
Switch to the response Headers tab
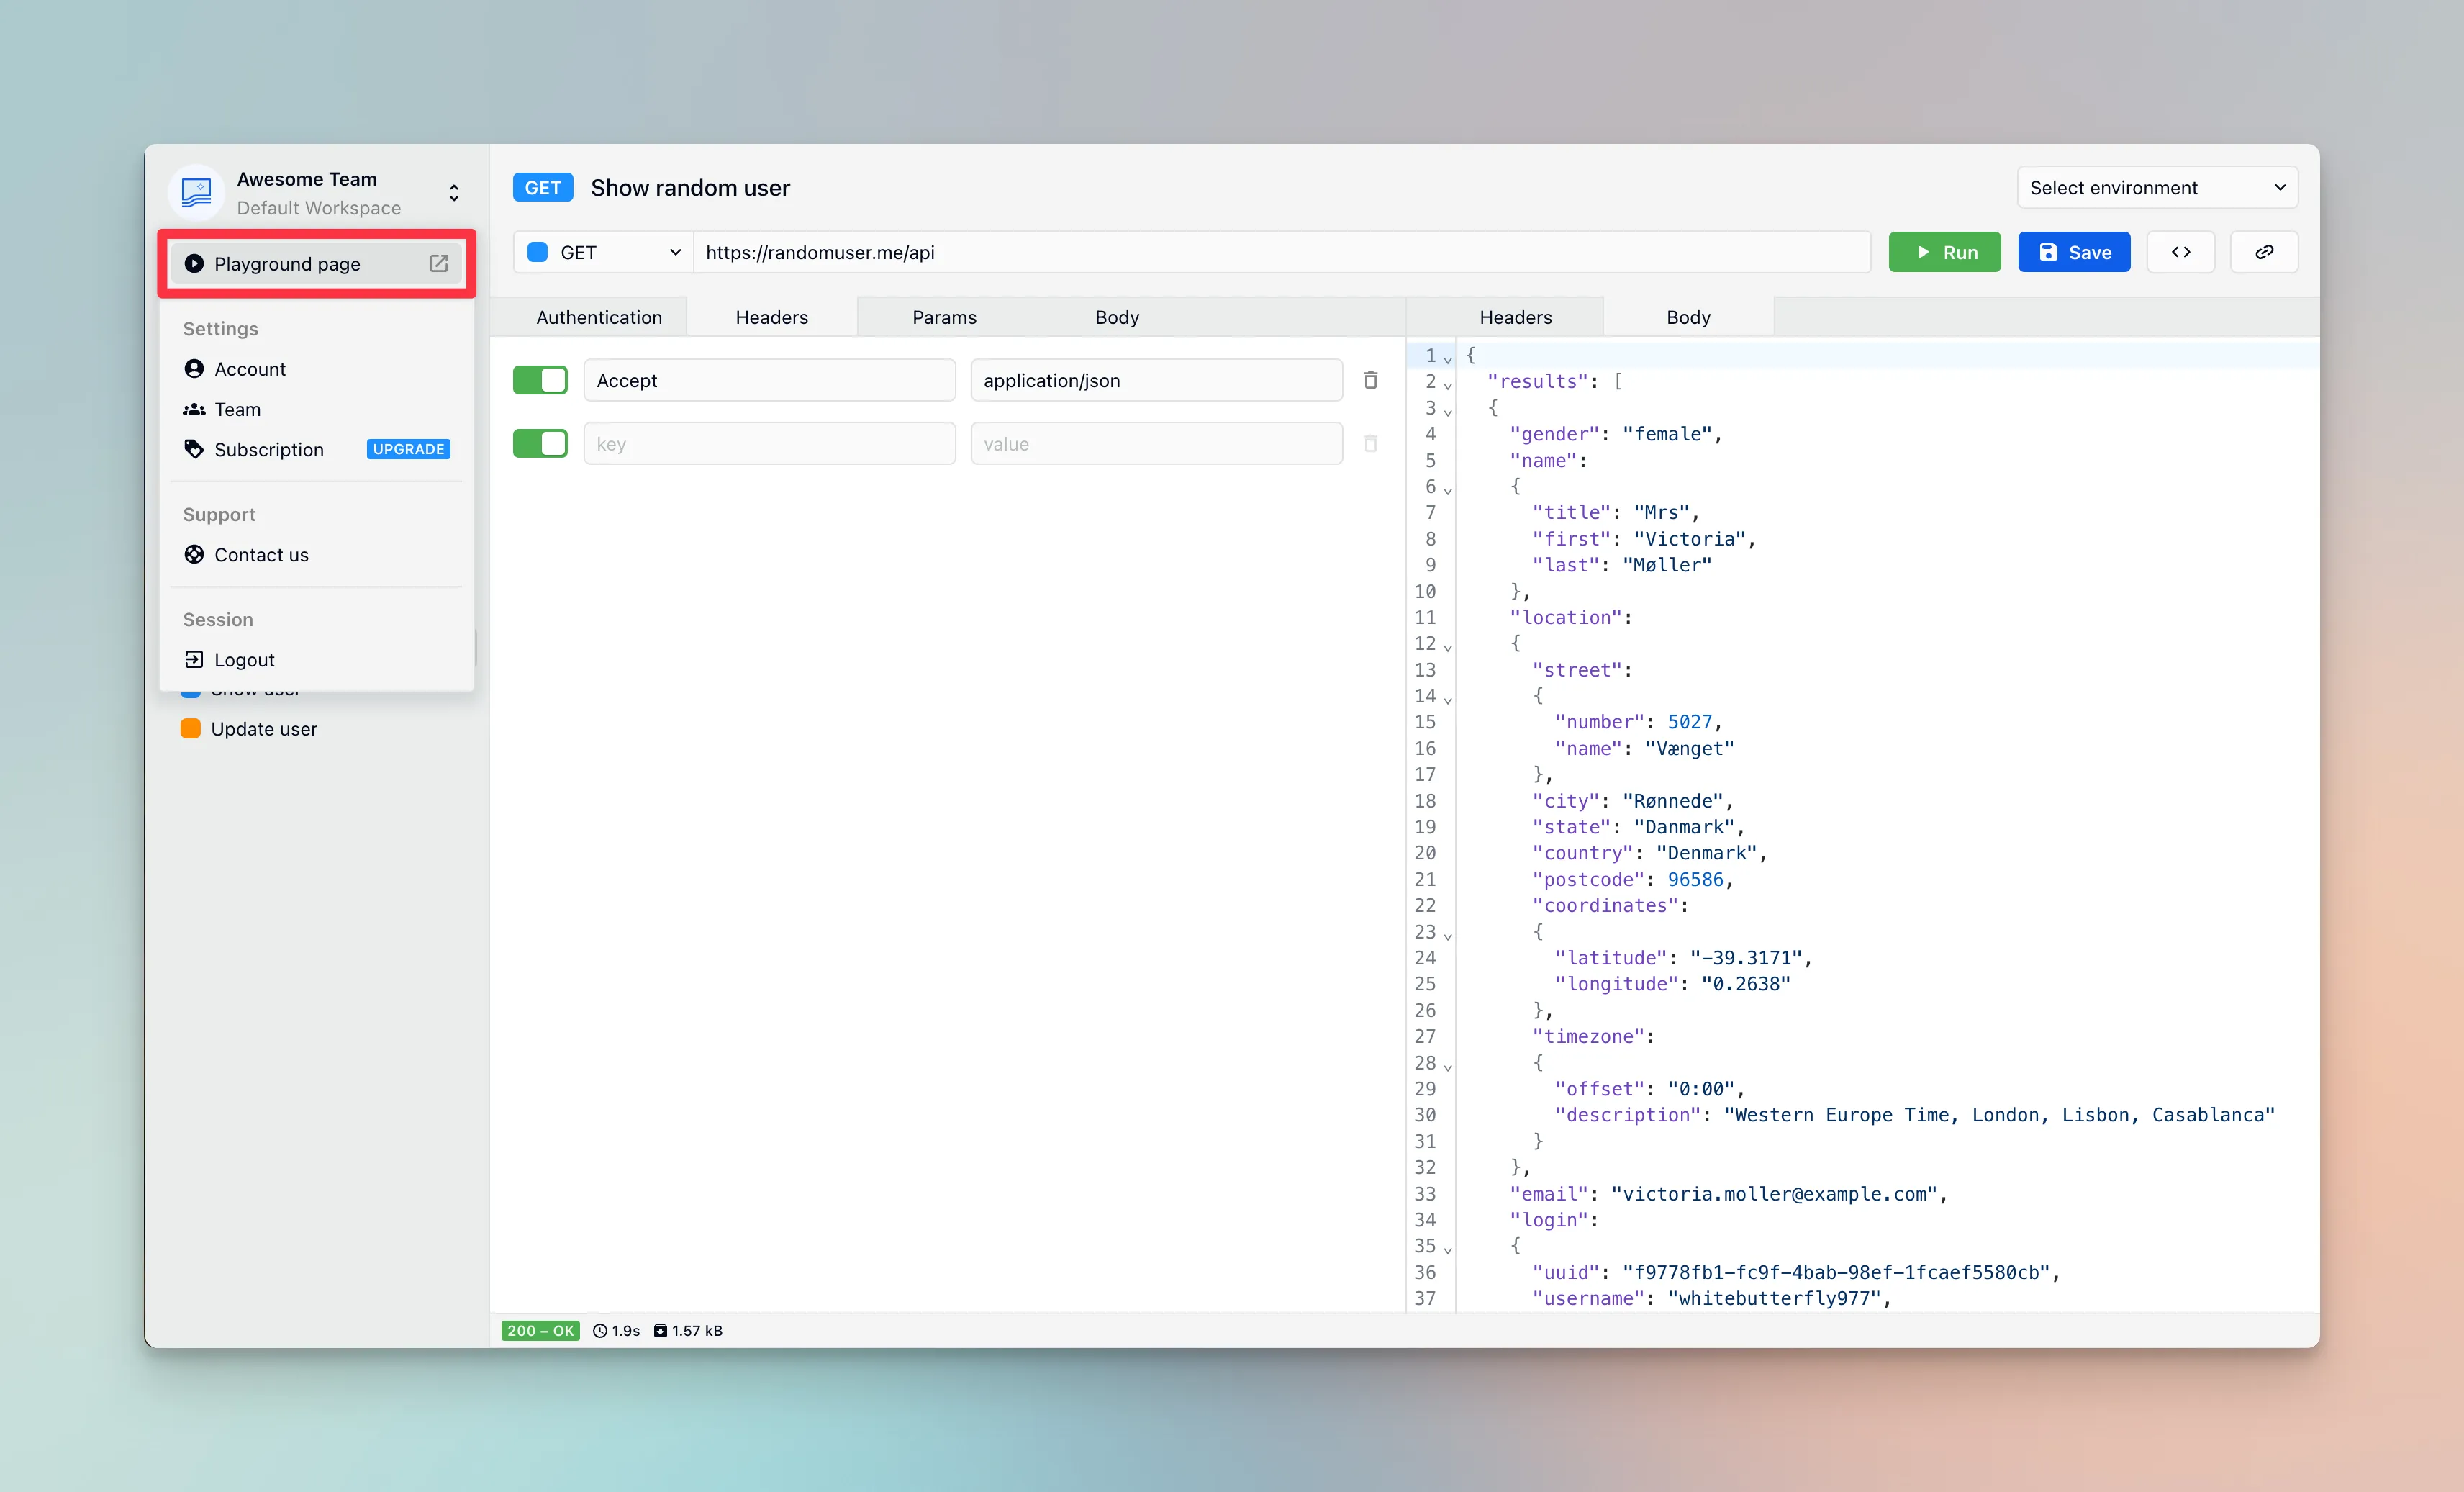coord(1516,317)
